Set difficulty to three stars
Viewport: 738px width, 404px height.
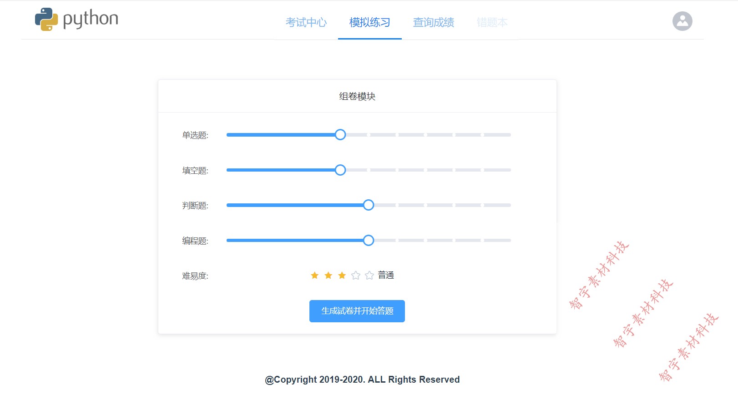pyautogui.click(x=342, y=276)
